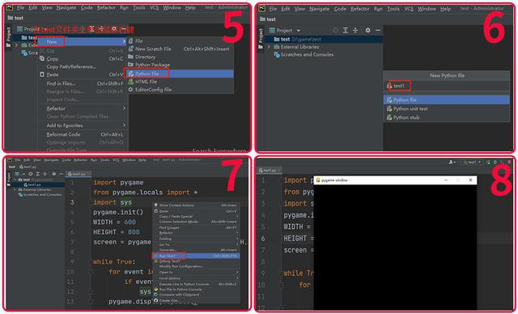Click user account icon in screenshot 8 toolbar
This screenshot has height=314, width=518.
coord(452,162)
